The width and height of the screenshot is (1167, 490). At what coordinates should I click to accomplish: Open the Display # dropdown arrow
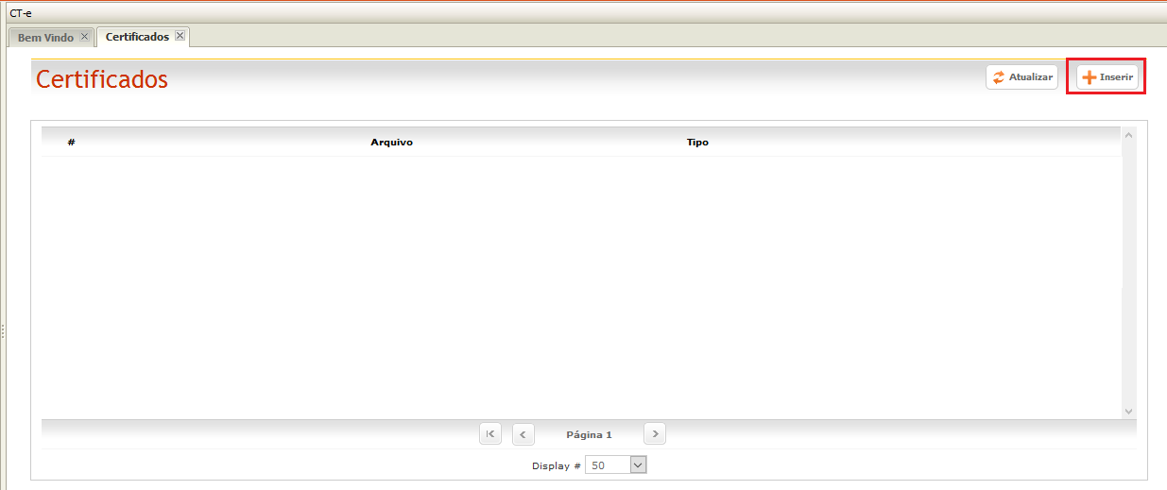[637, 465]
